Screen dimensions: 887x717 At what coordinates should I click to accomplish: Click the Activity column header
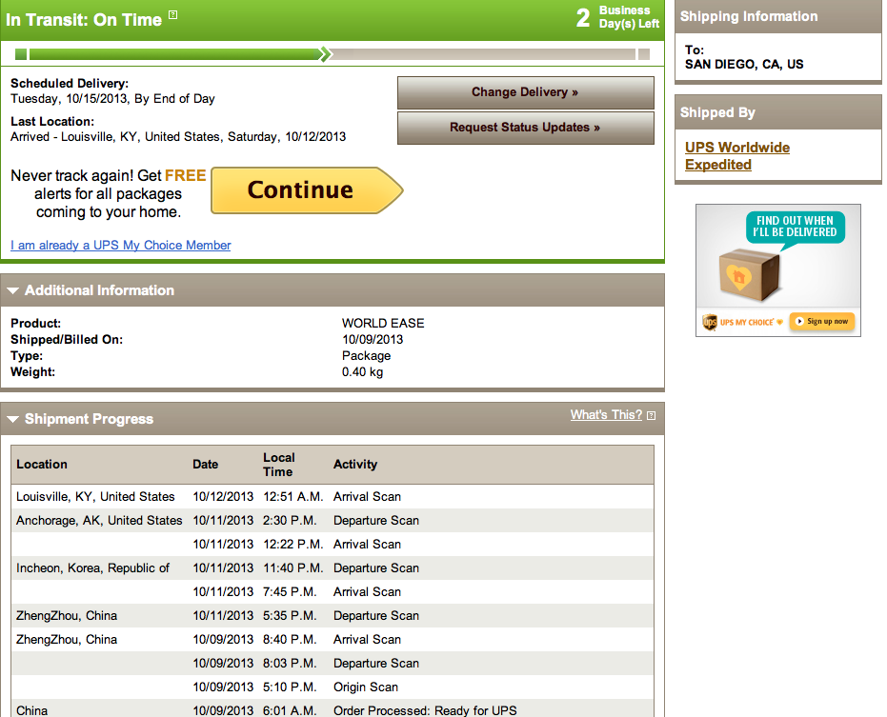355,465
